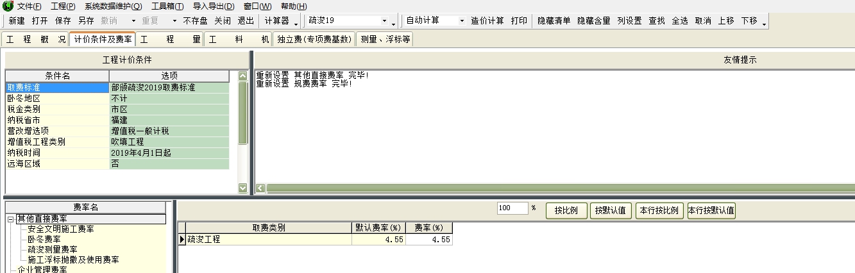
Task: Click the 福建 province option cell
Action: click(x=169, y=120)
